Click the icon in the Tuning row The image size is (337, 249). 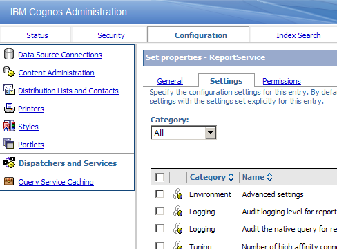pos(177,245)
